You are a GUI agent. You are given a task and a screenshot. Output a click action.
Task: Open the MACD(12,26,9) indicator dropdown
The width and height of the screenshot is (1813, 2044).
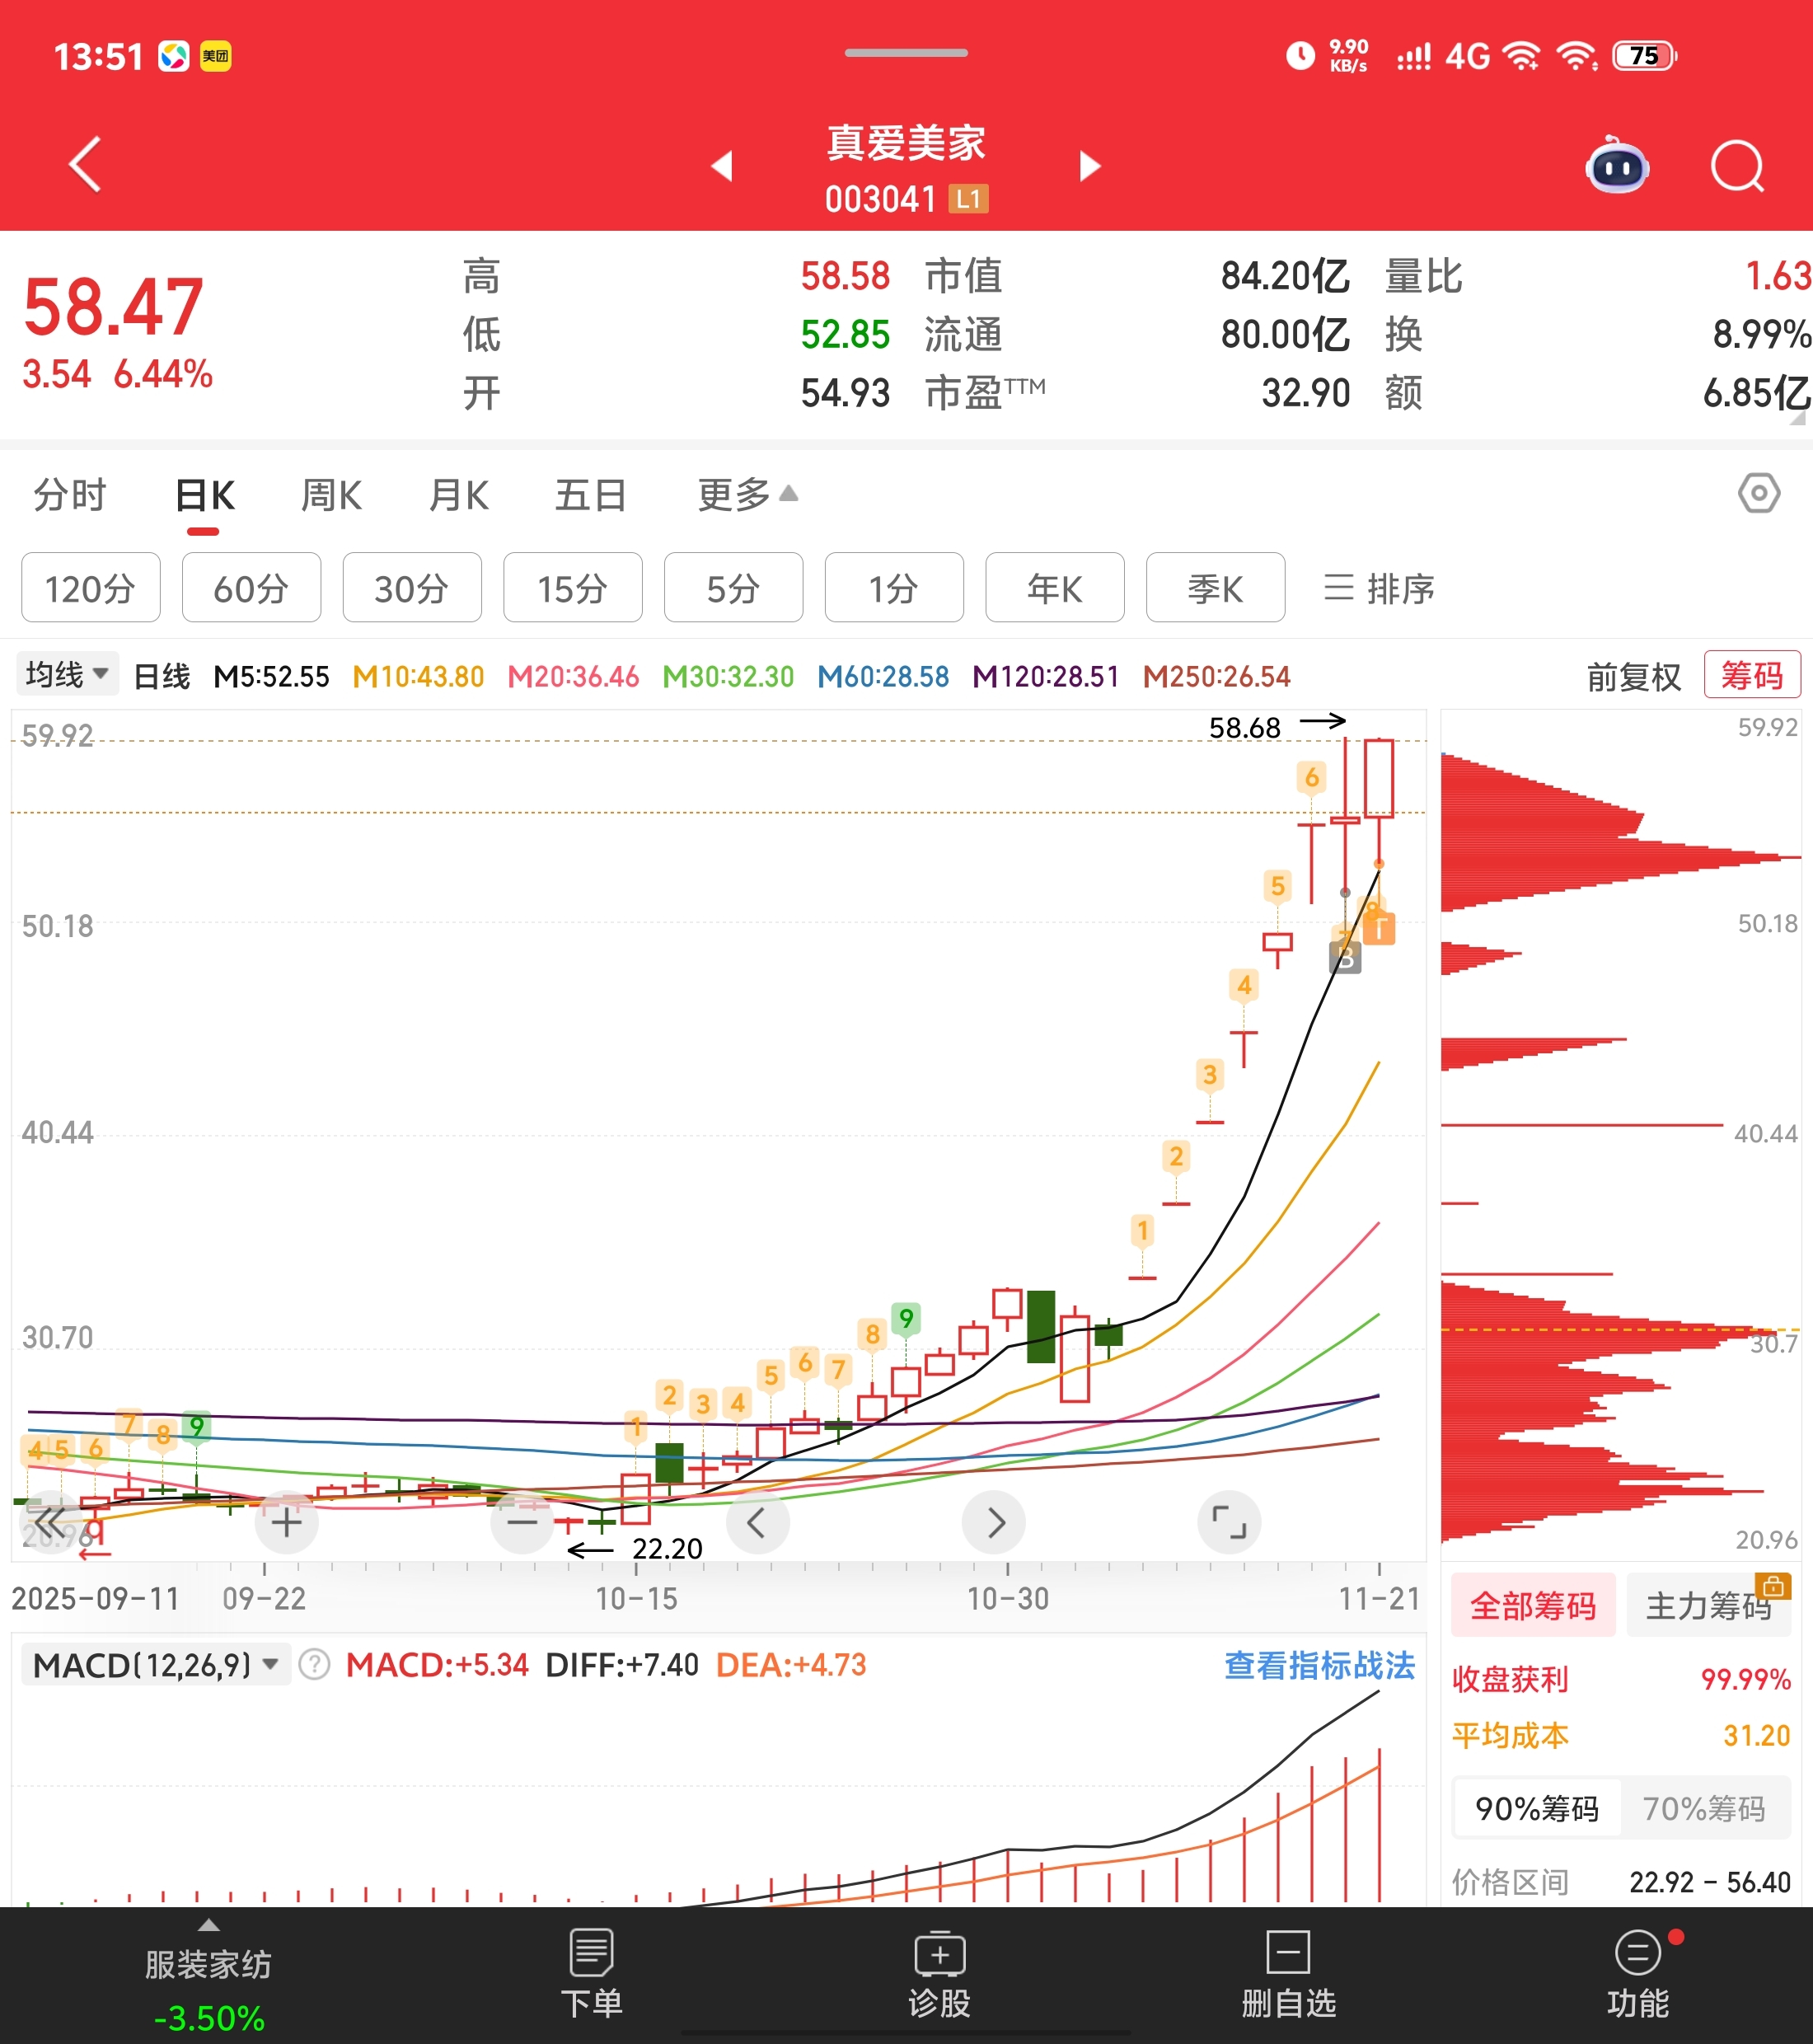155,1665
